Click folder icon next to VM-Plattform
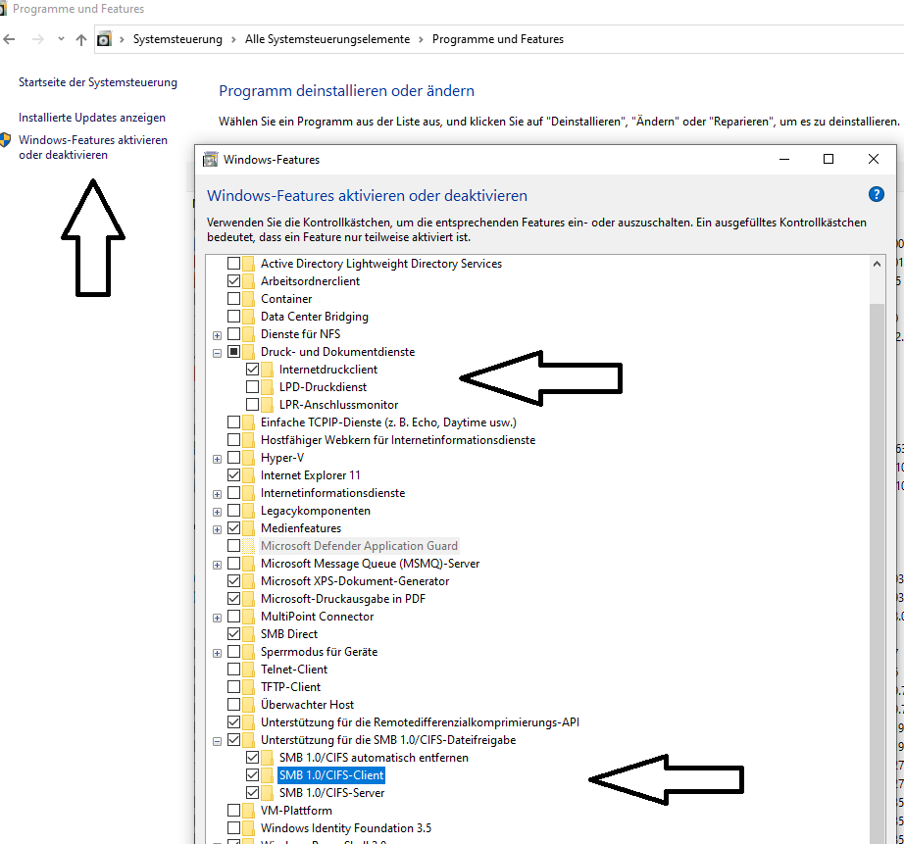 248,811
